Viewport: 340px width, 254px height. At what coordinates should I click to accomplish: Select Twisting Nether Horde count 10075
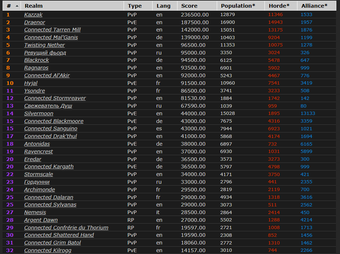(x=275, y=45)
